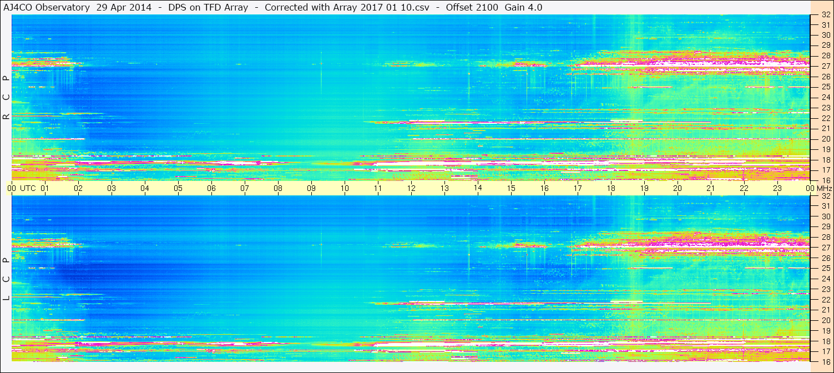Select the 23 UTC time label
This screenshot has height=373, width=834.
point(777,188)
